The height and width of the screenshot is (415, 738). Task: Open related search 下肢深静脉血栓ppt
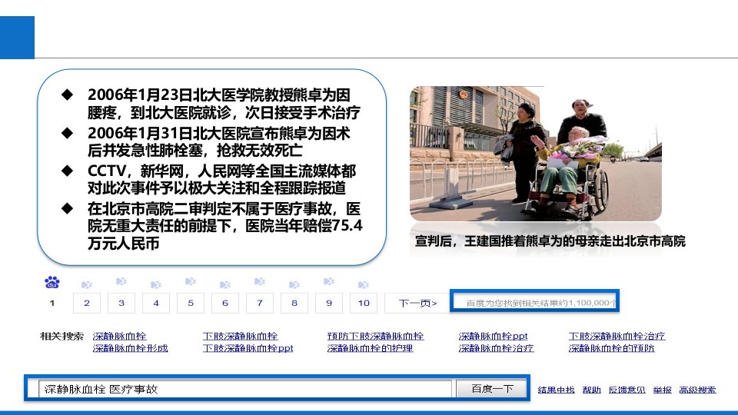coord(248,348)
